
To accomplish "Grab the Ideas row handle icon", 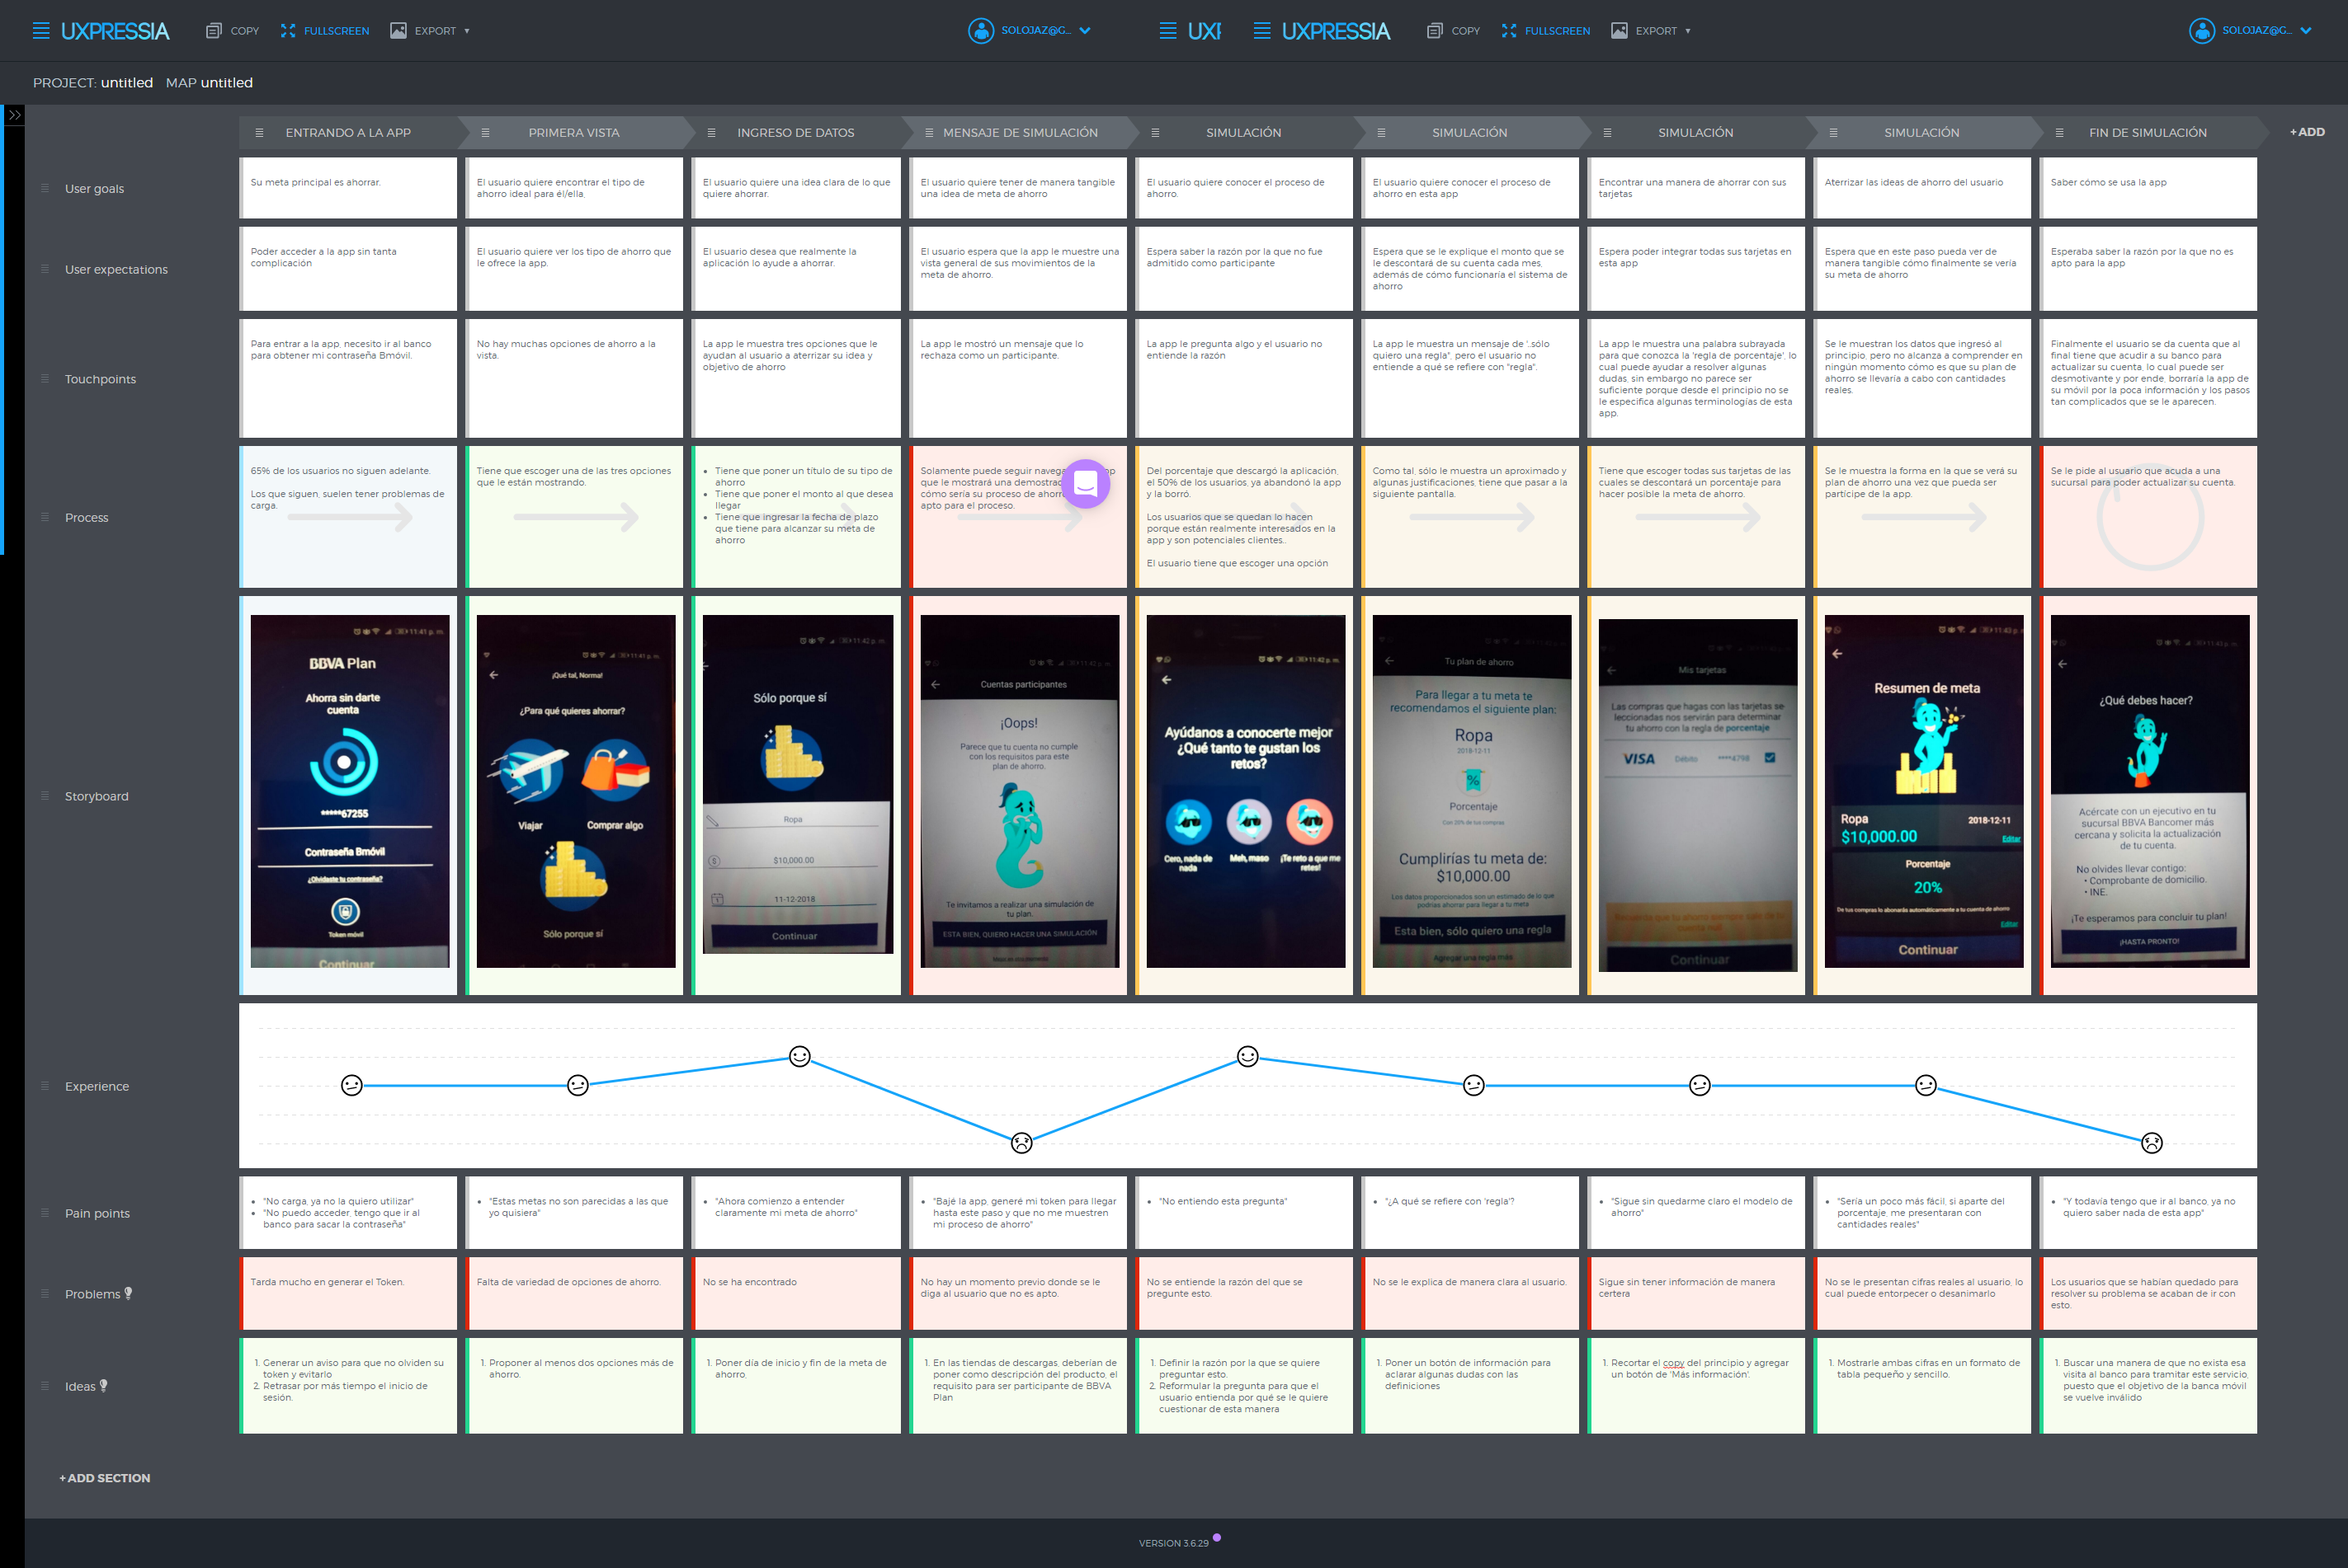I will [44, 1386].
